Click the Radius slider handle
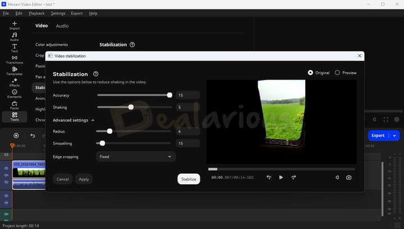 pos(109,131)
